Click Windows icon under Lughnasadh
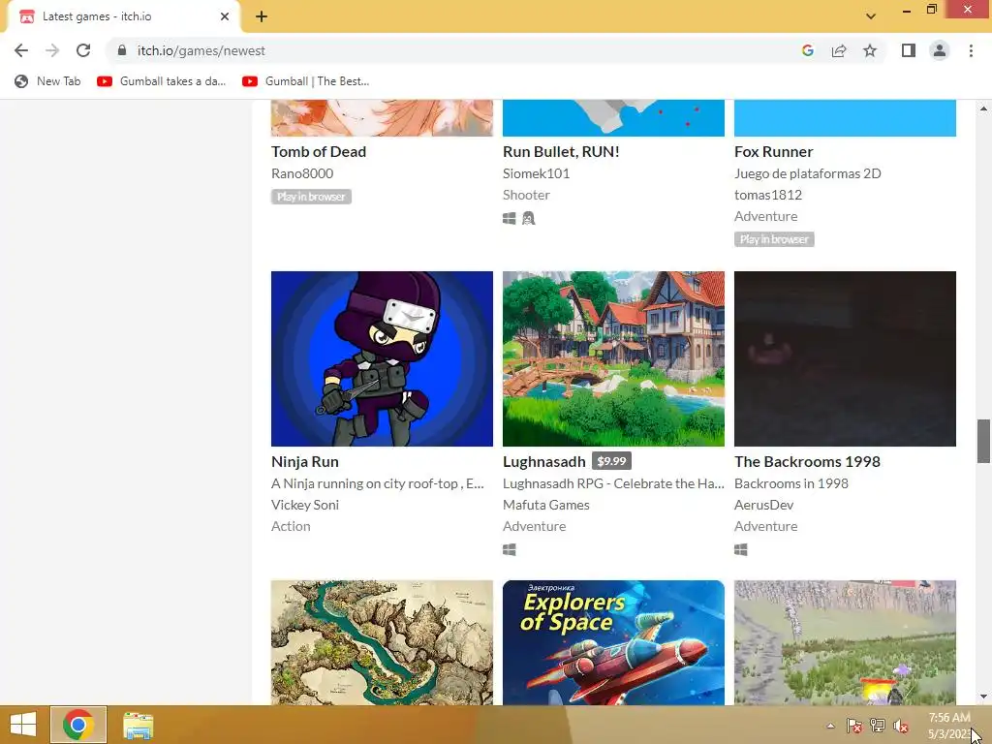 [510, 550]
